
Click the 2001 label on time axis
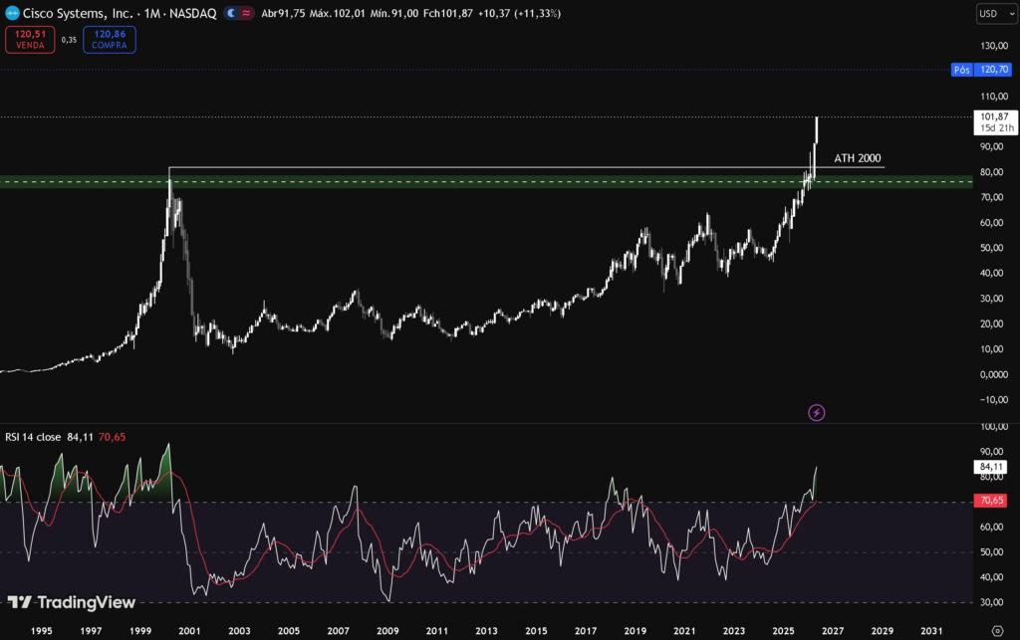[x=189, y=631]
